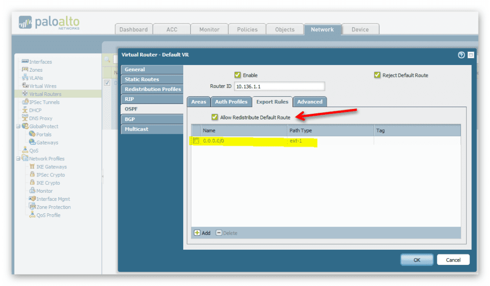
Task: Collapse the Network Profiles tree node
Action: tap(18, 159)
